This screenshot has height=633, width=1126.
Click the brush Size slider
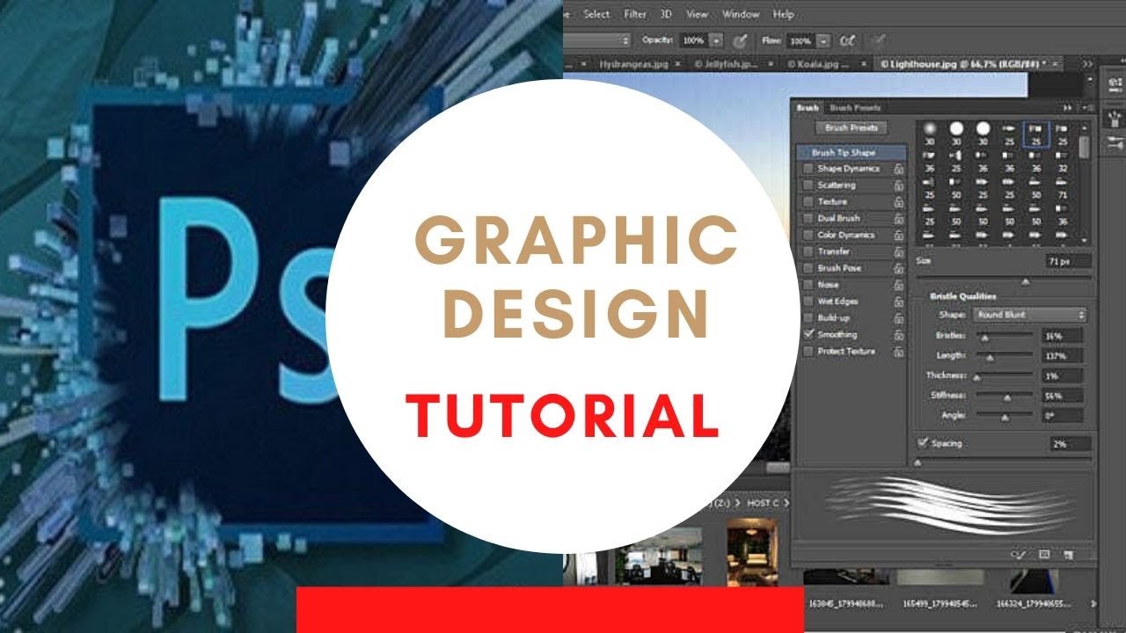point(1003,280)
